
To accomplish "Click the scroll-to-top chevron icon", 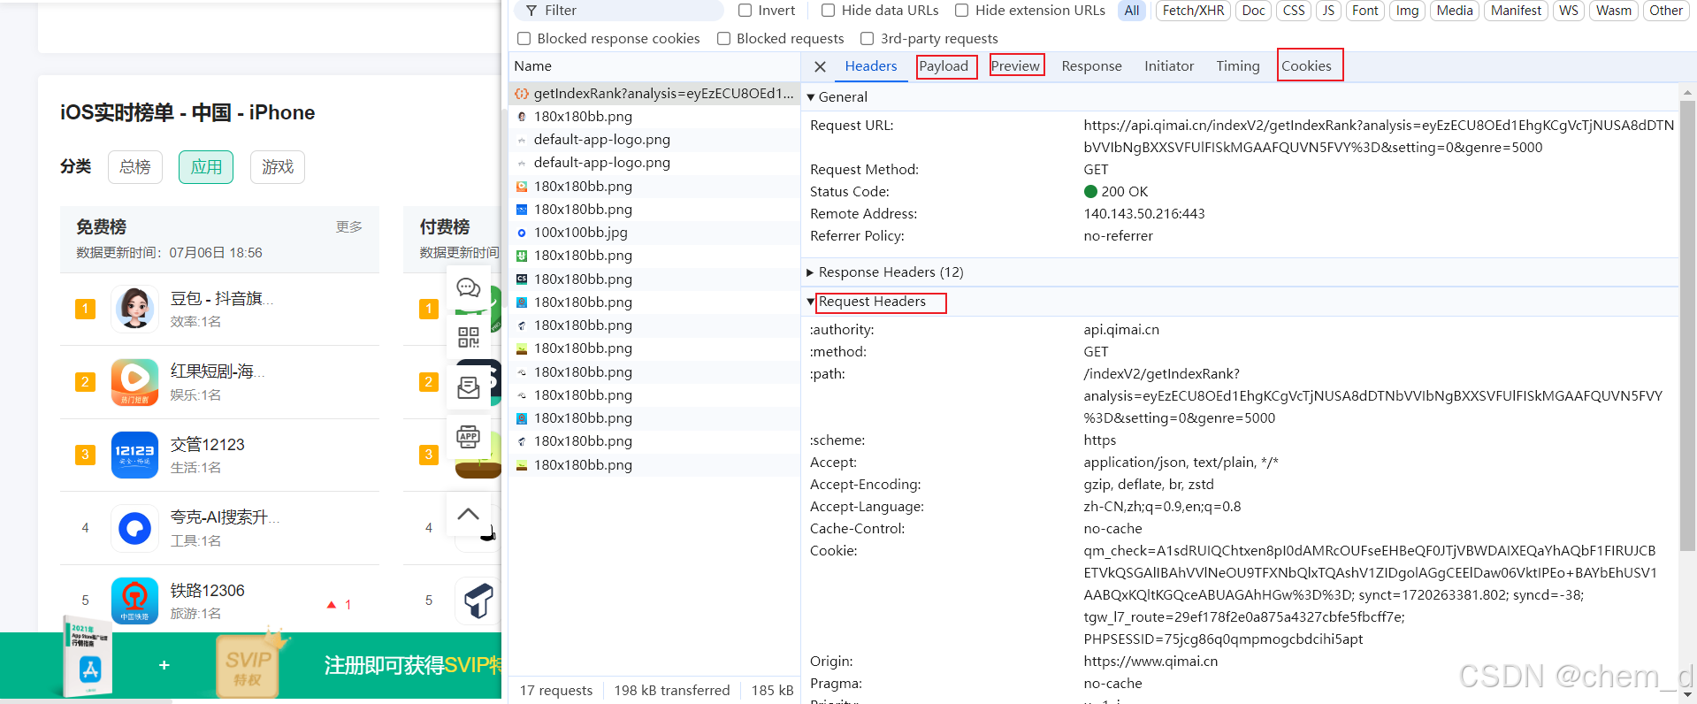I will [x=468, y=514].
